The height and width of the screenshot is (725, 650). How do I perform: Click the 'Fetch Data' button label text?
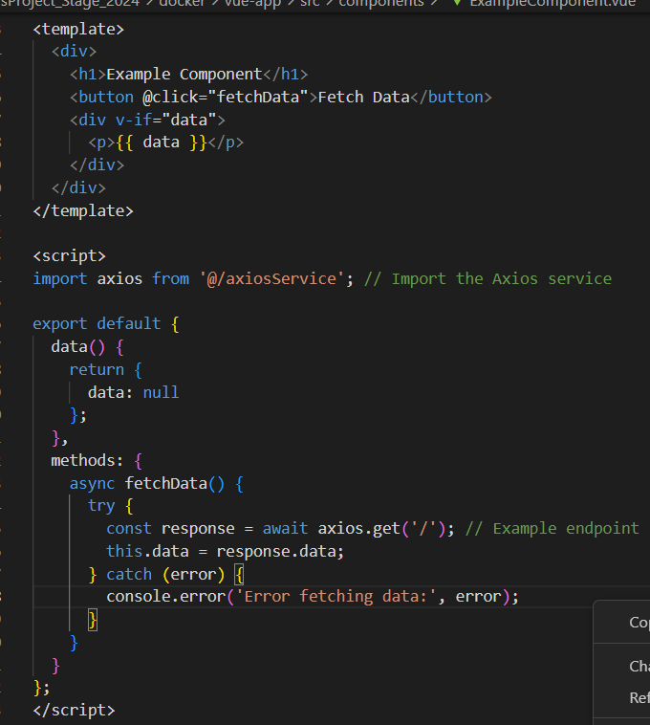363,98
